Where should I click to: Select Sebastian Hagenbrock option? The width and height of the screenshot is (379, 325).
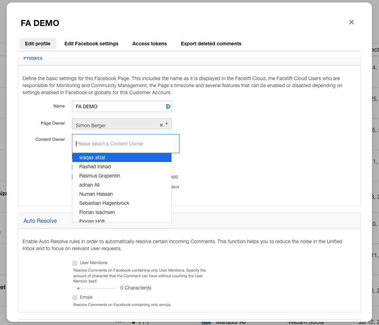[122, 203]
